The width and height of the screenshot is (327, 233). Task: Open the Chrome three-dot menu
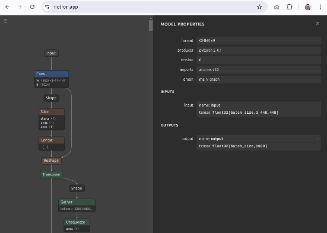(320, 7)
